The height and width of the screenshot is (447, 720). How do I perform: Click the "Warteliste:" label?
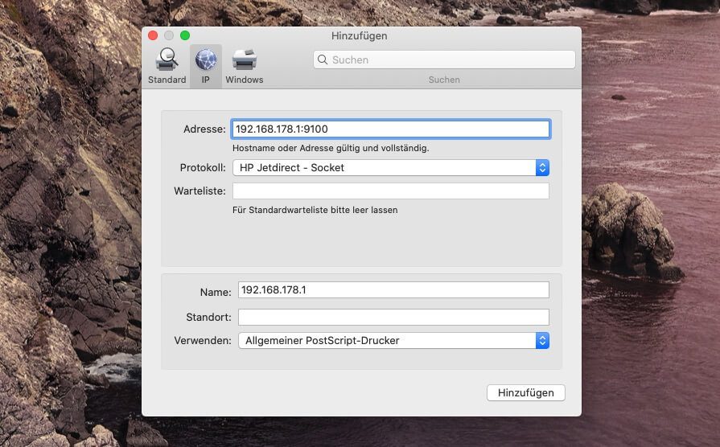click(200, 191)
